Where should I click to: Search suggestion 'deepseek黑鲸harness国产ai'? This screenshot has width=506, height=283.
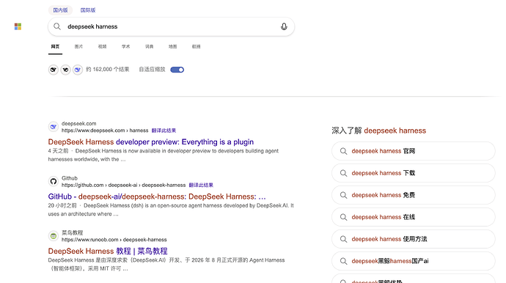click(x=414, y=261)
